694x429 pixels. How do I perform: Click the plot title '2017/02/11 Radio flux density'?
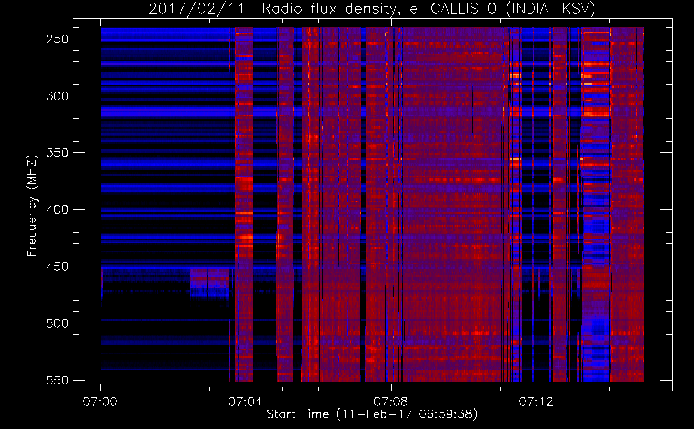(372, 9)
